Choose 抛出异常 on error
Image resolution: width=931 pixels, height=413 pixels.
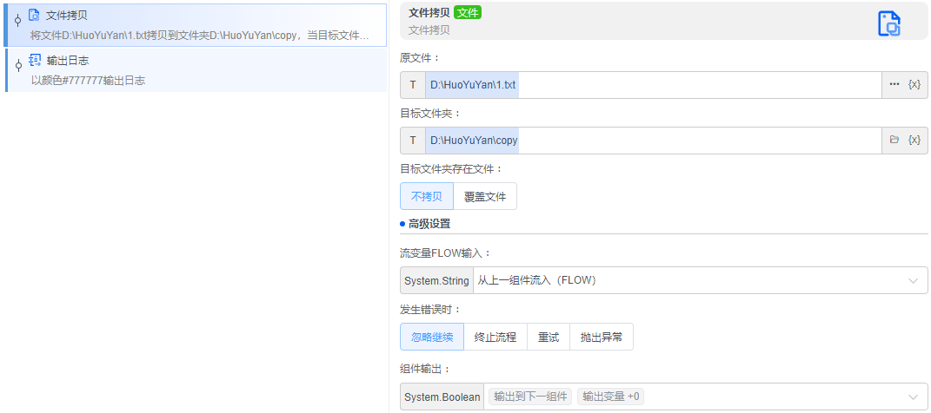click(602, 338)
